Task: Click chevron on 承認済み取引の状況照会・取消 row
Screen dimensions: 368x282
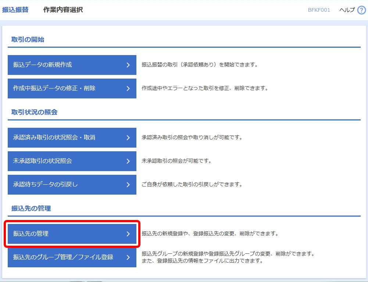Action: point(128,138)
